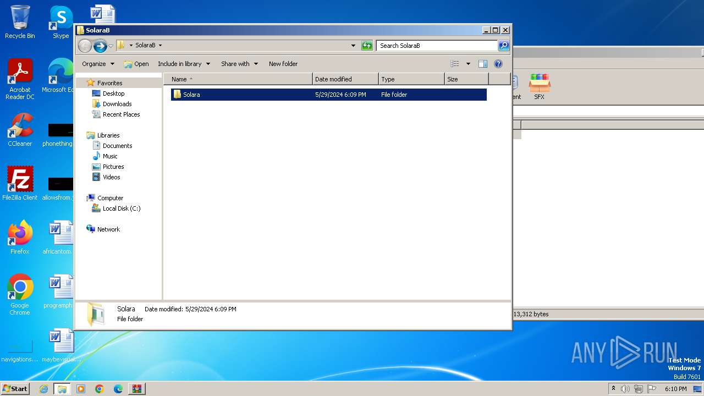Open the recent pages dropdown arrow
The image size is (704, 396).
[111, 46]
